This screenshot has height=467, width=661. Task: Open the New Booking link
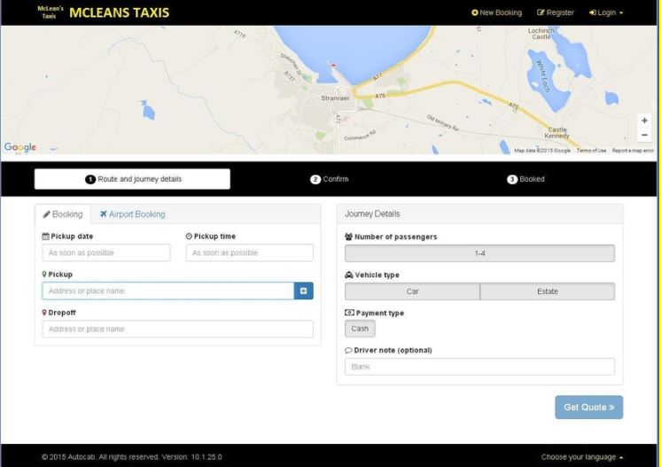coord(496,12)
